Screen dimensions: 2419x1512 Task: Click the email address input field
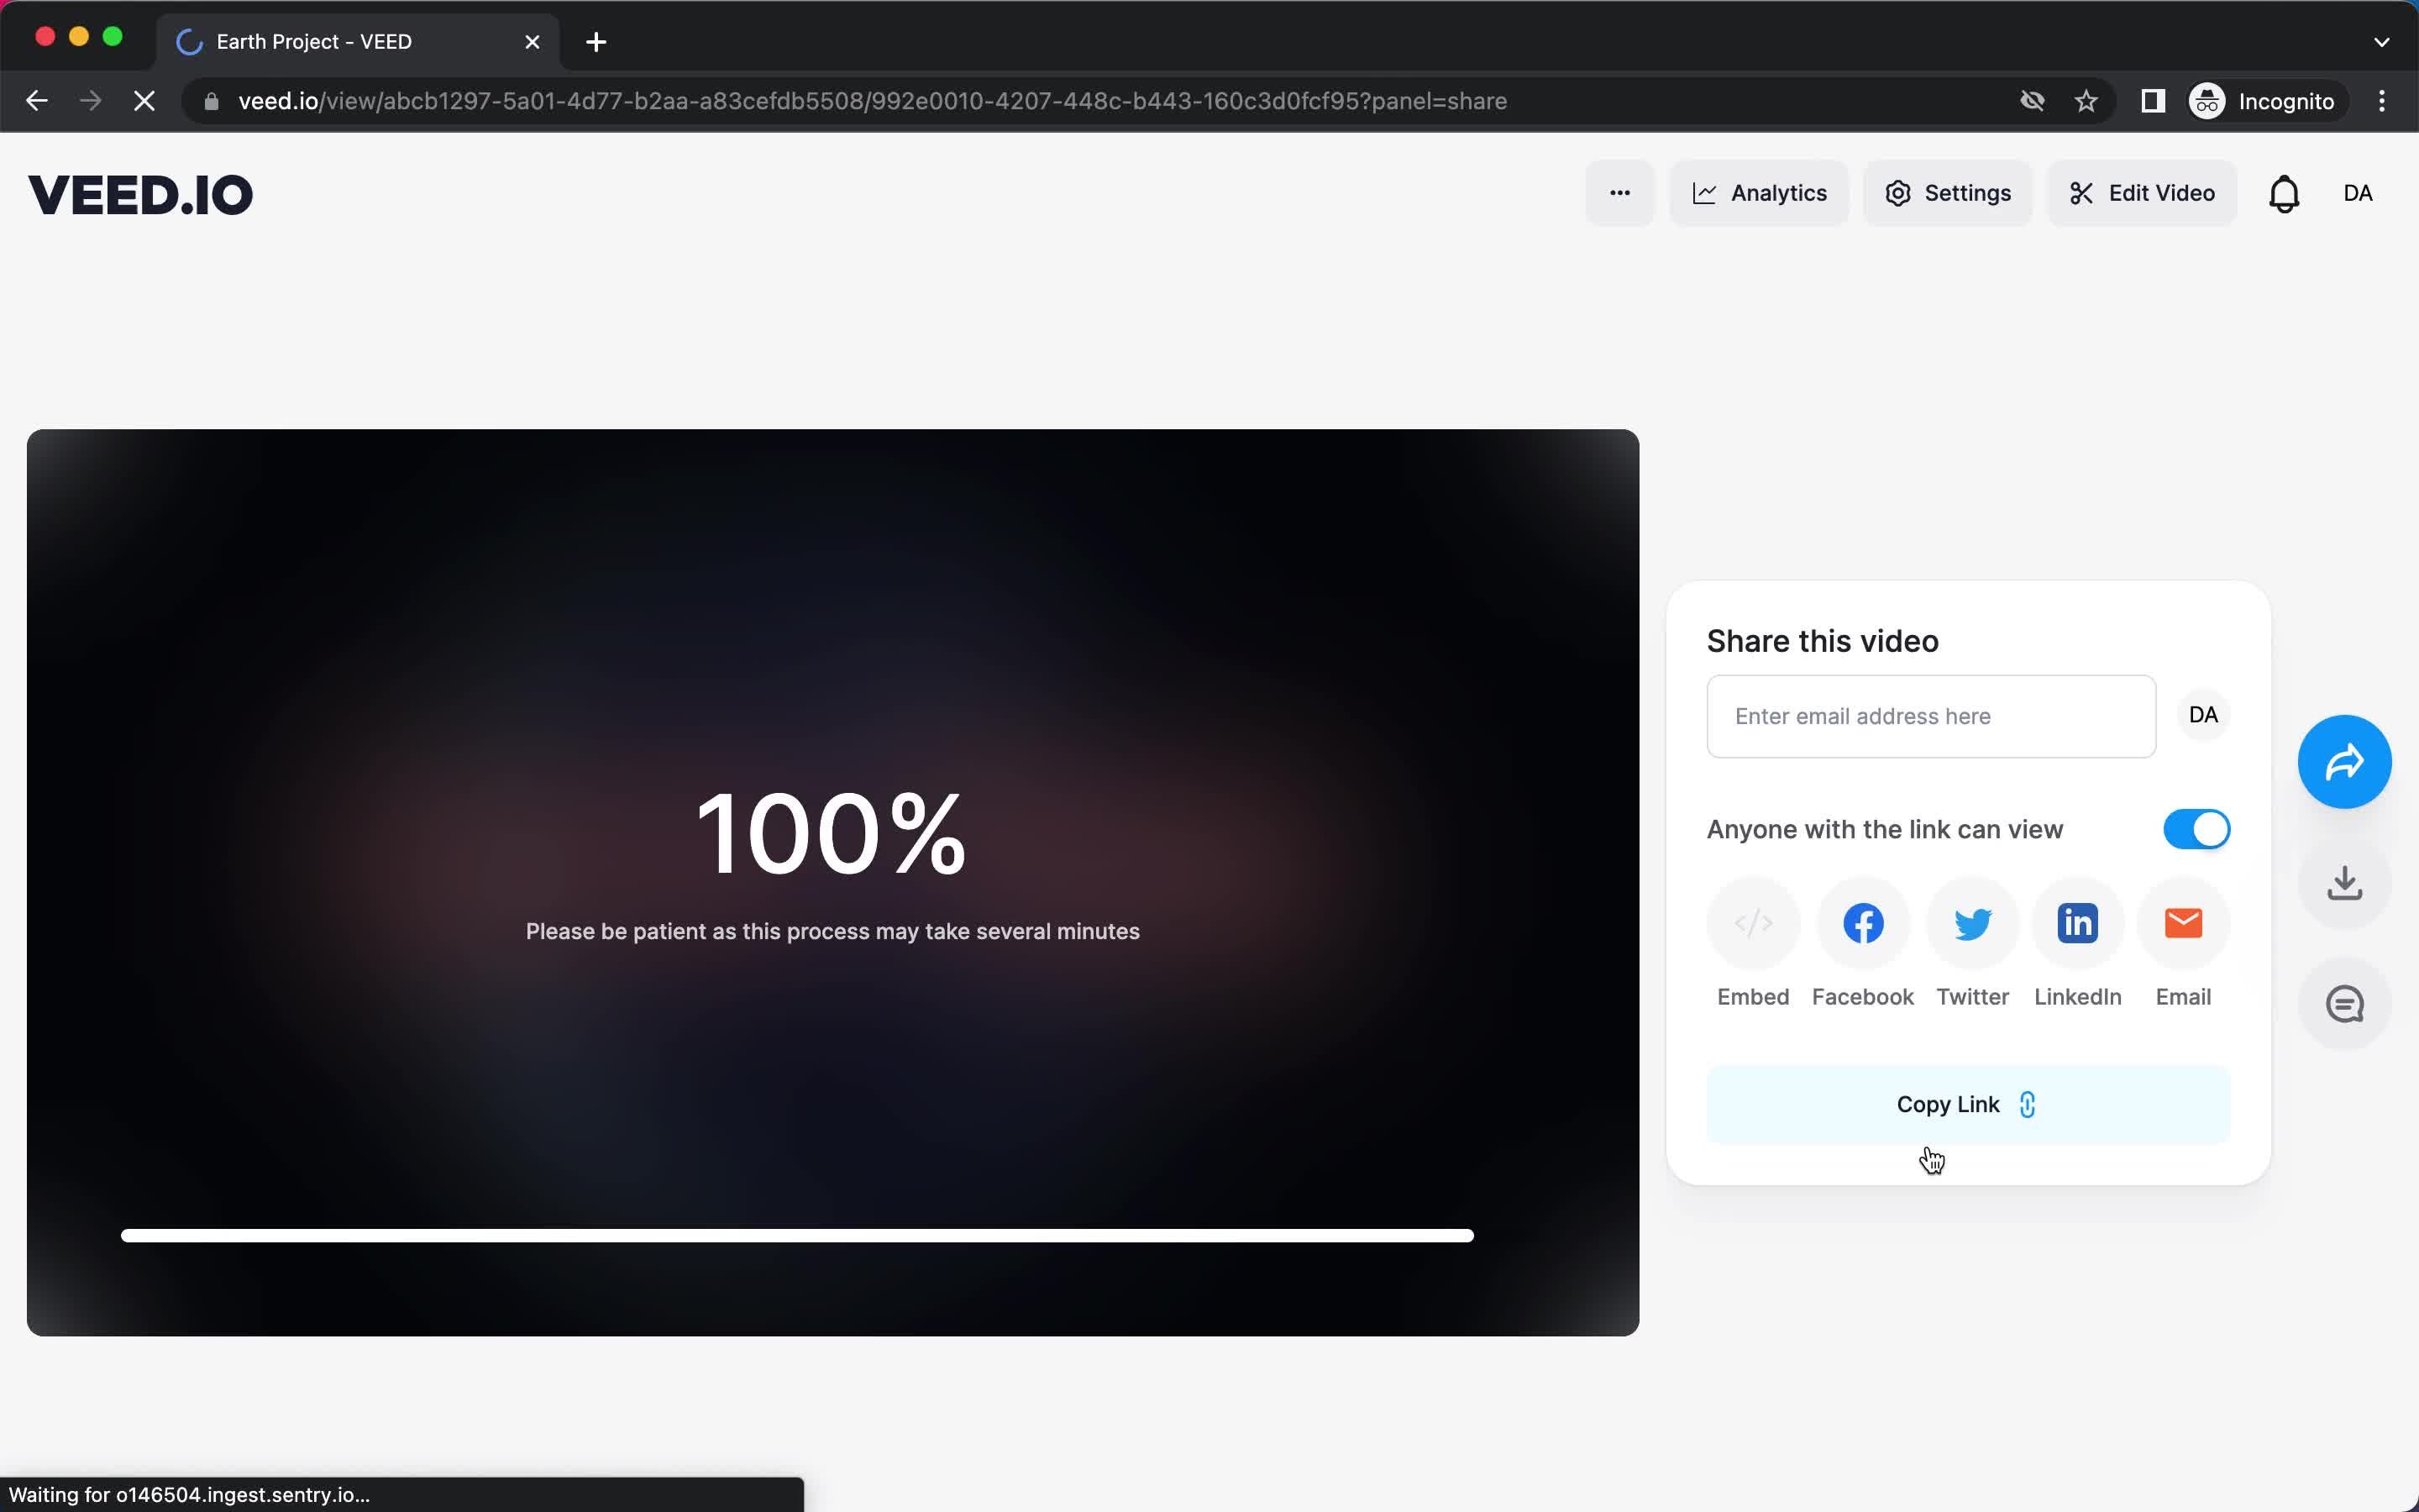tap(1929, 716)
